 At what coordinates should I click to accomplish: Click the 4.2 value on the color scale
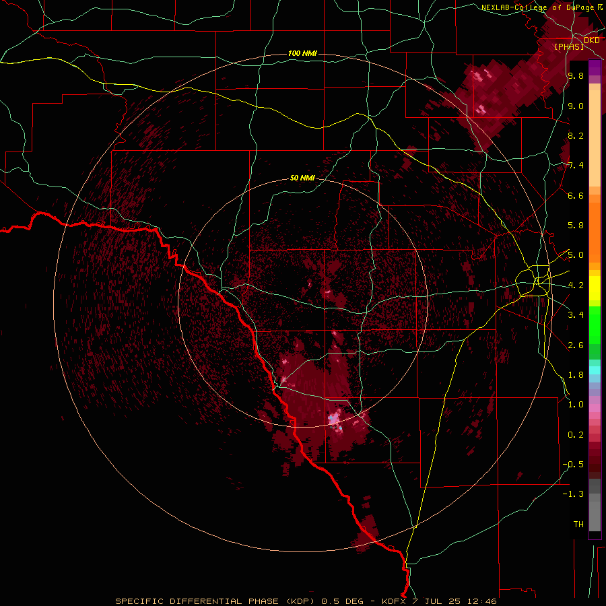pos(576,285)
